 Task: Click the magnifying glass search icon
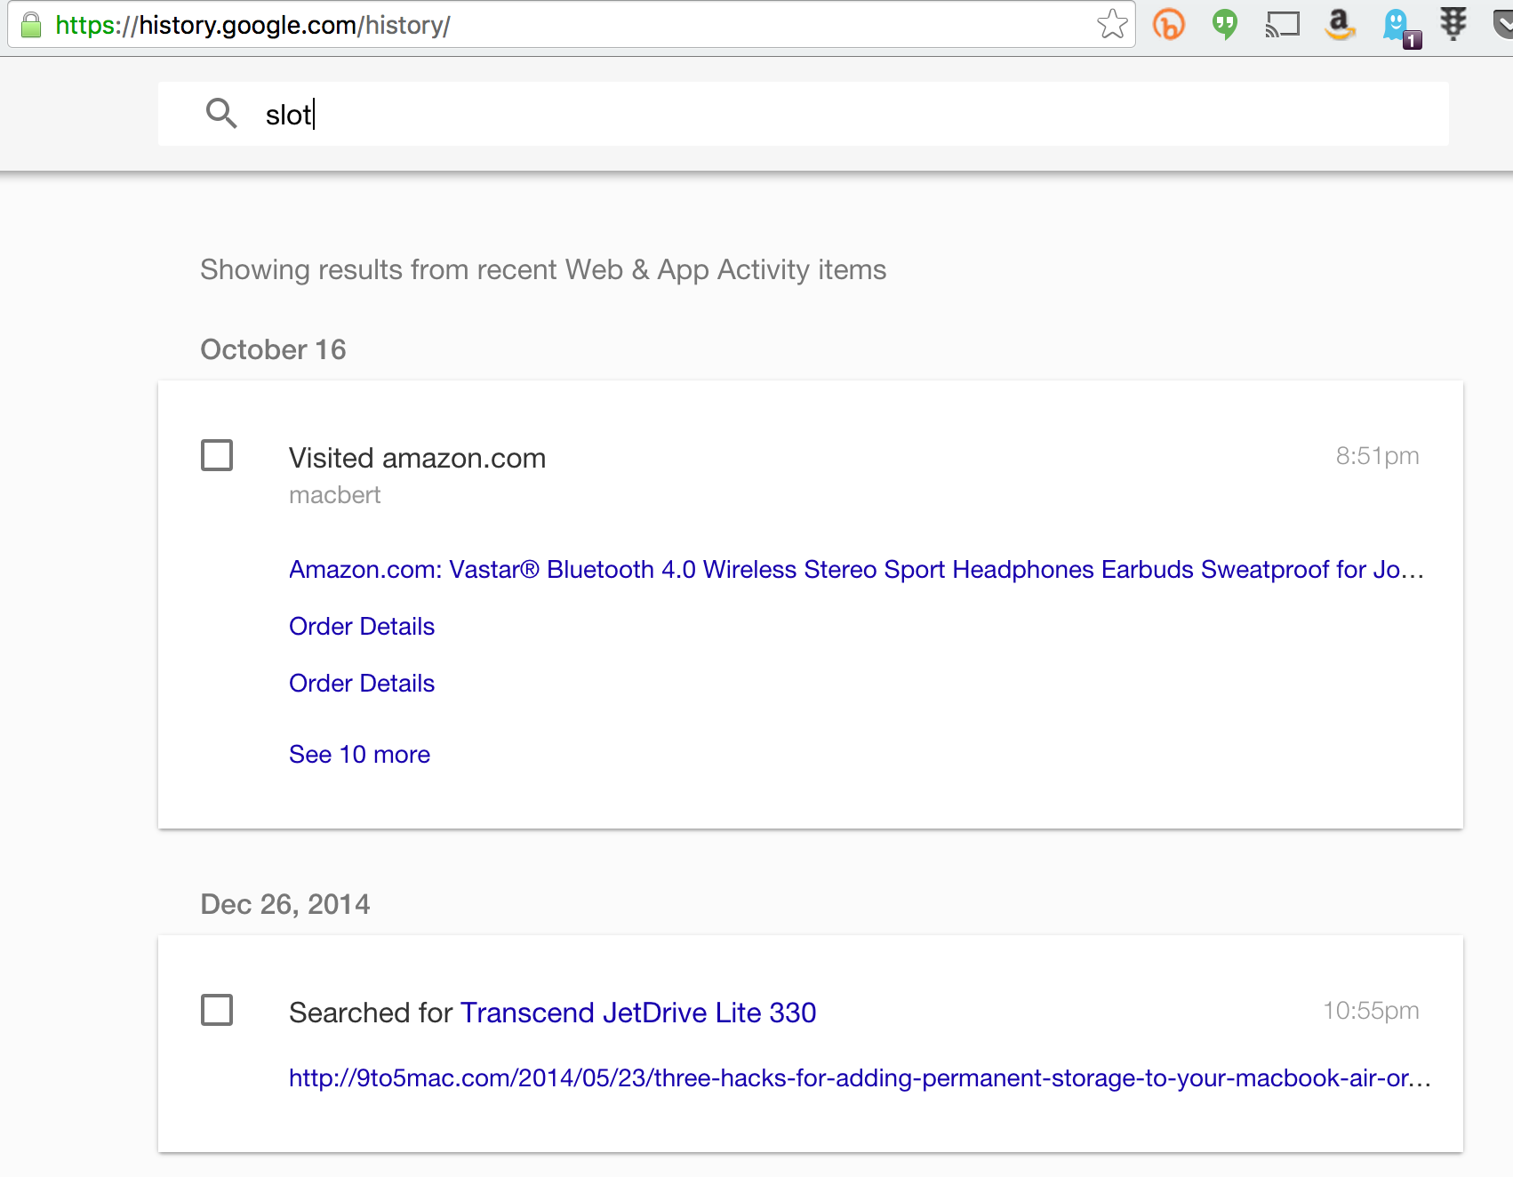tap(221, 114)
